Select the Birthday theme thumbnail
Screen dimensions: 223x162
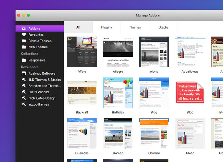[x=118, y=93]
